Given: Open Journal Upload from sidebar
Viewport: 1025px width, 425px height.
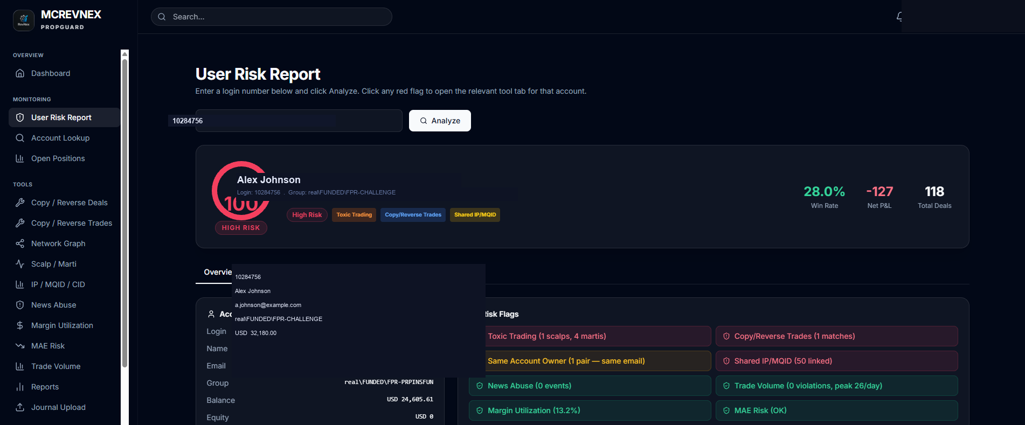Looking at the screenshot, I should click(64, 407).
